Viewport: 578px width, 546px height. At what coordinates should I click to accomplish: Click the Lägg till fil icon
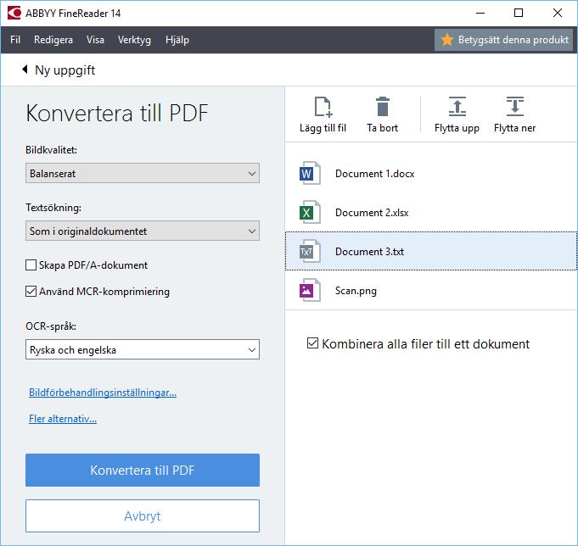[323, 107]
